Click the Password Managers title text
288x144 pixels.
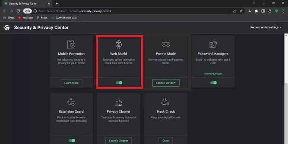tap(213, 54)
